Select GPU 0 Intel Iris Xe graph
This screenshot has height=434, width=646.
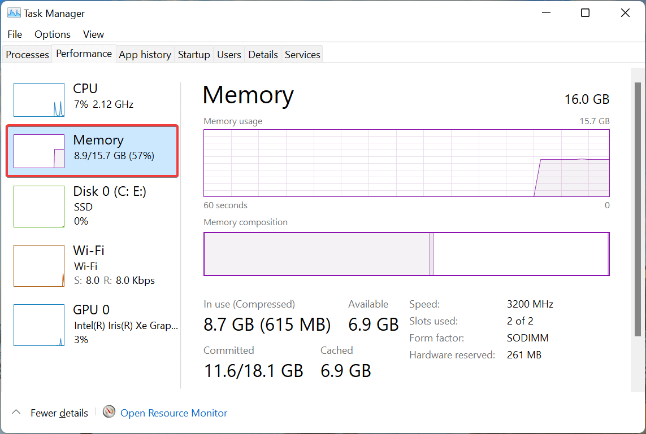[38, 325]
